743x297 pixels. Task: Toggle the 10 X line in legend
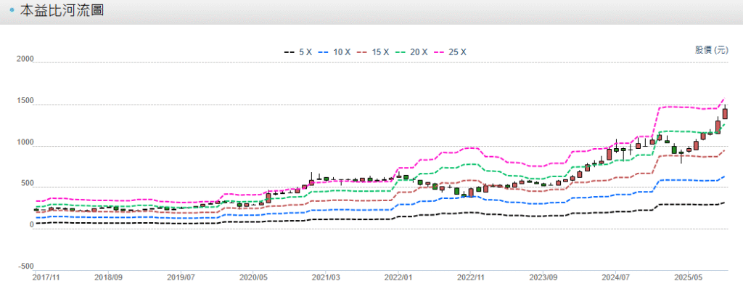pos(342,52)
